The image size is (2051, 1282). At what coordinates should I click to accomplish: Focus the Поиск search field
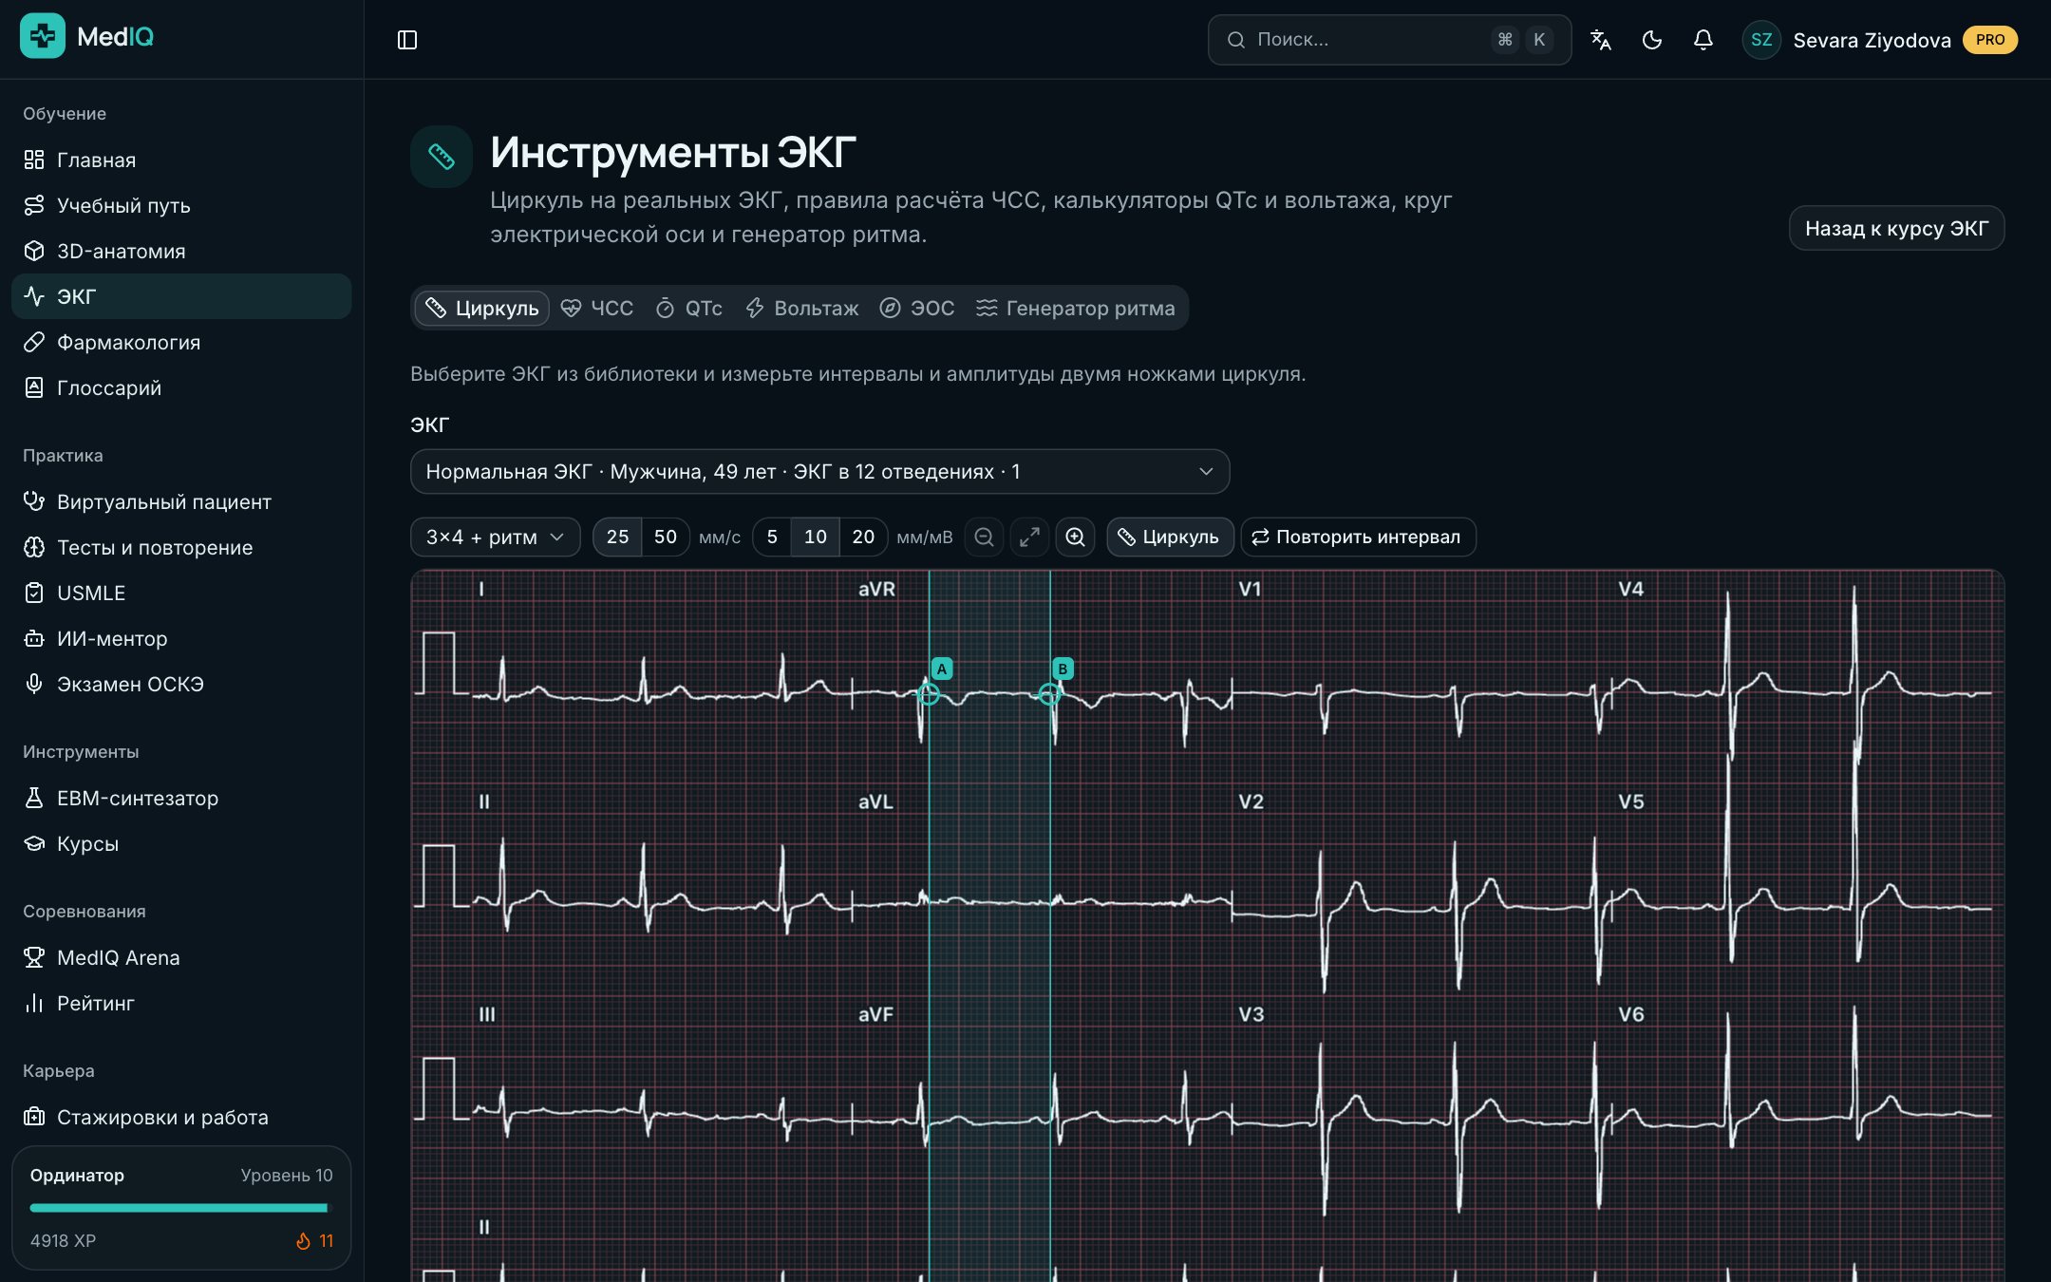(1389, 40)
